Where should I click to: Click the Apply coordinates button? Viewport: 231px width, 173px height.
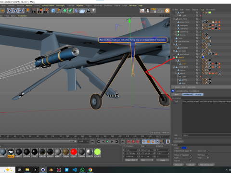pos(163,160)
